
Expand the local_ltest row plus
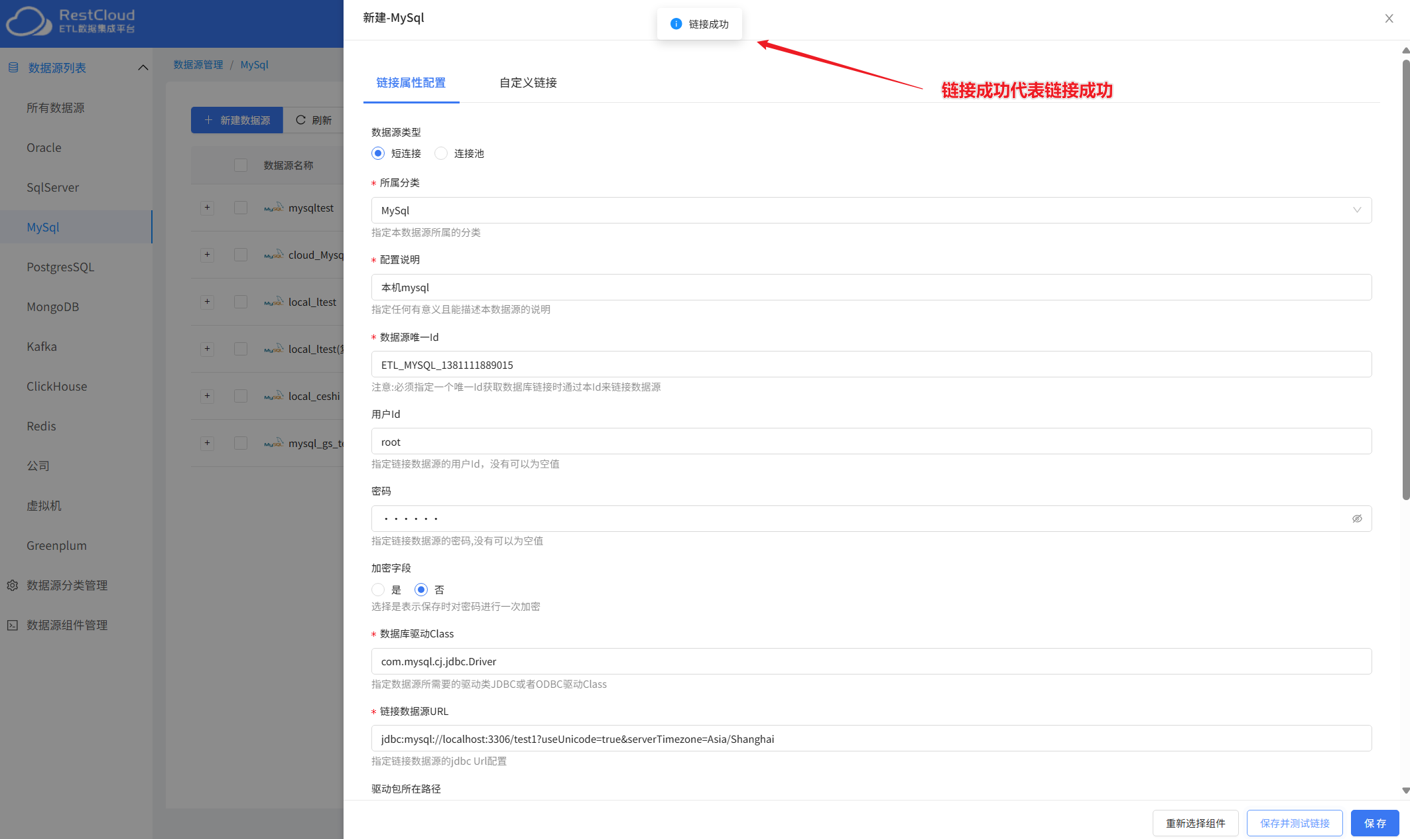[x=208, y=302]
